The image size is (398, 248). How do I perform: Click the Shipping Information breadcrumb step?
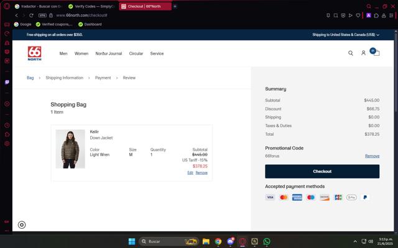point(65,77)
